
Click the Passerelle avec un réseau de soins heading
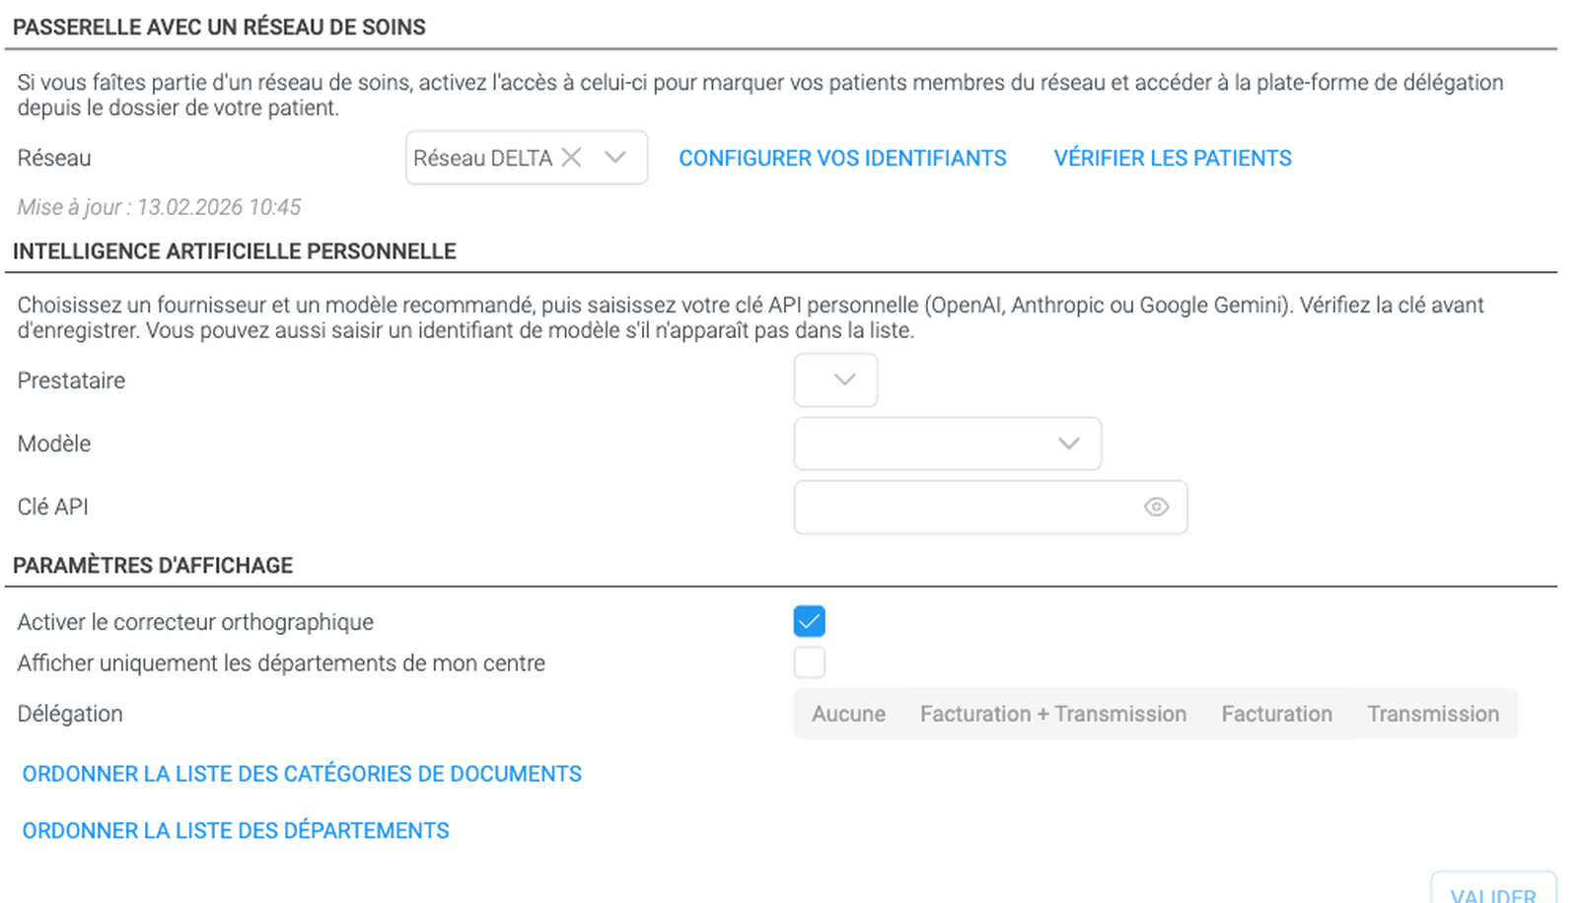(x=219, y=28)
